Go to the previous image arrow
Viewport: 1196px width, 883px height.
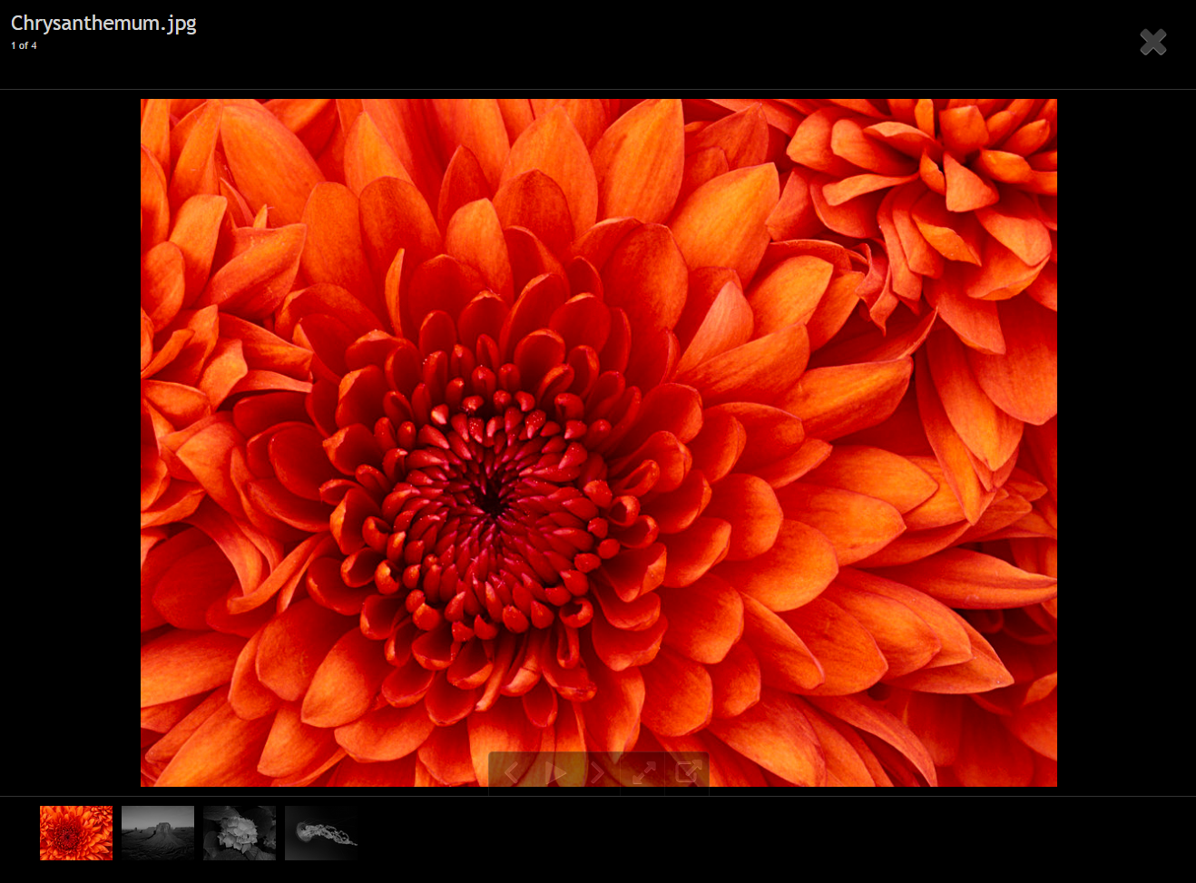coord(511,772)
